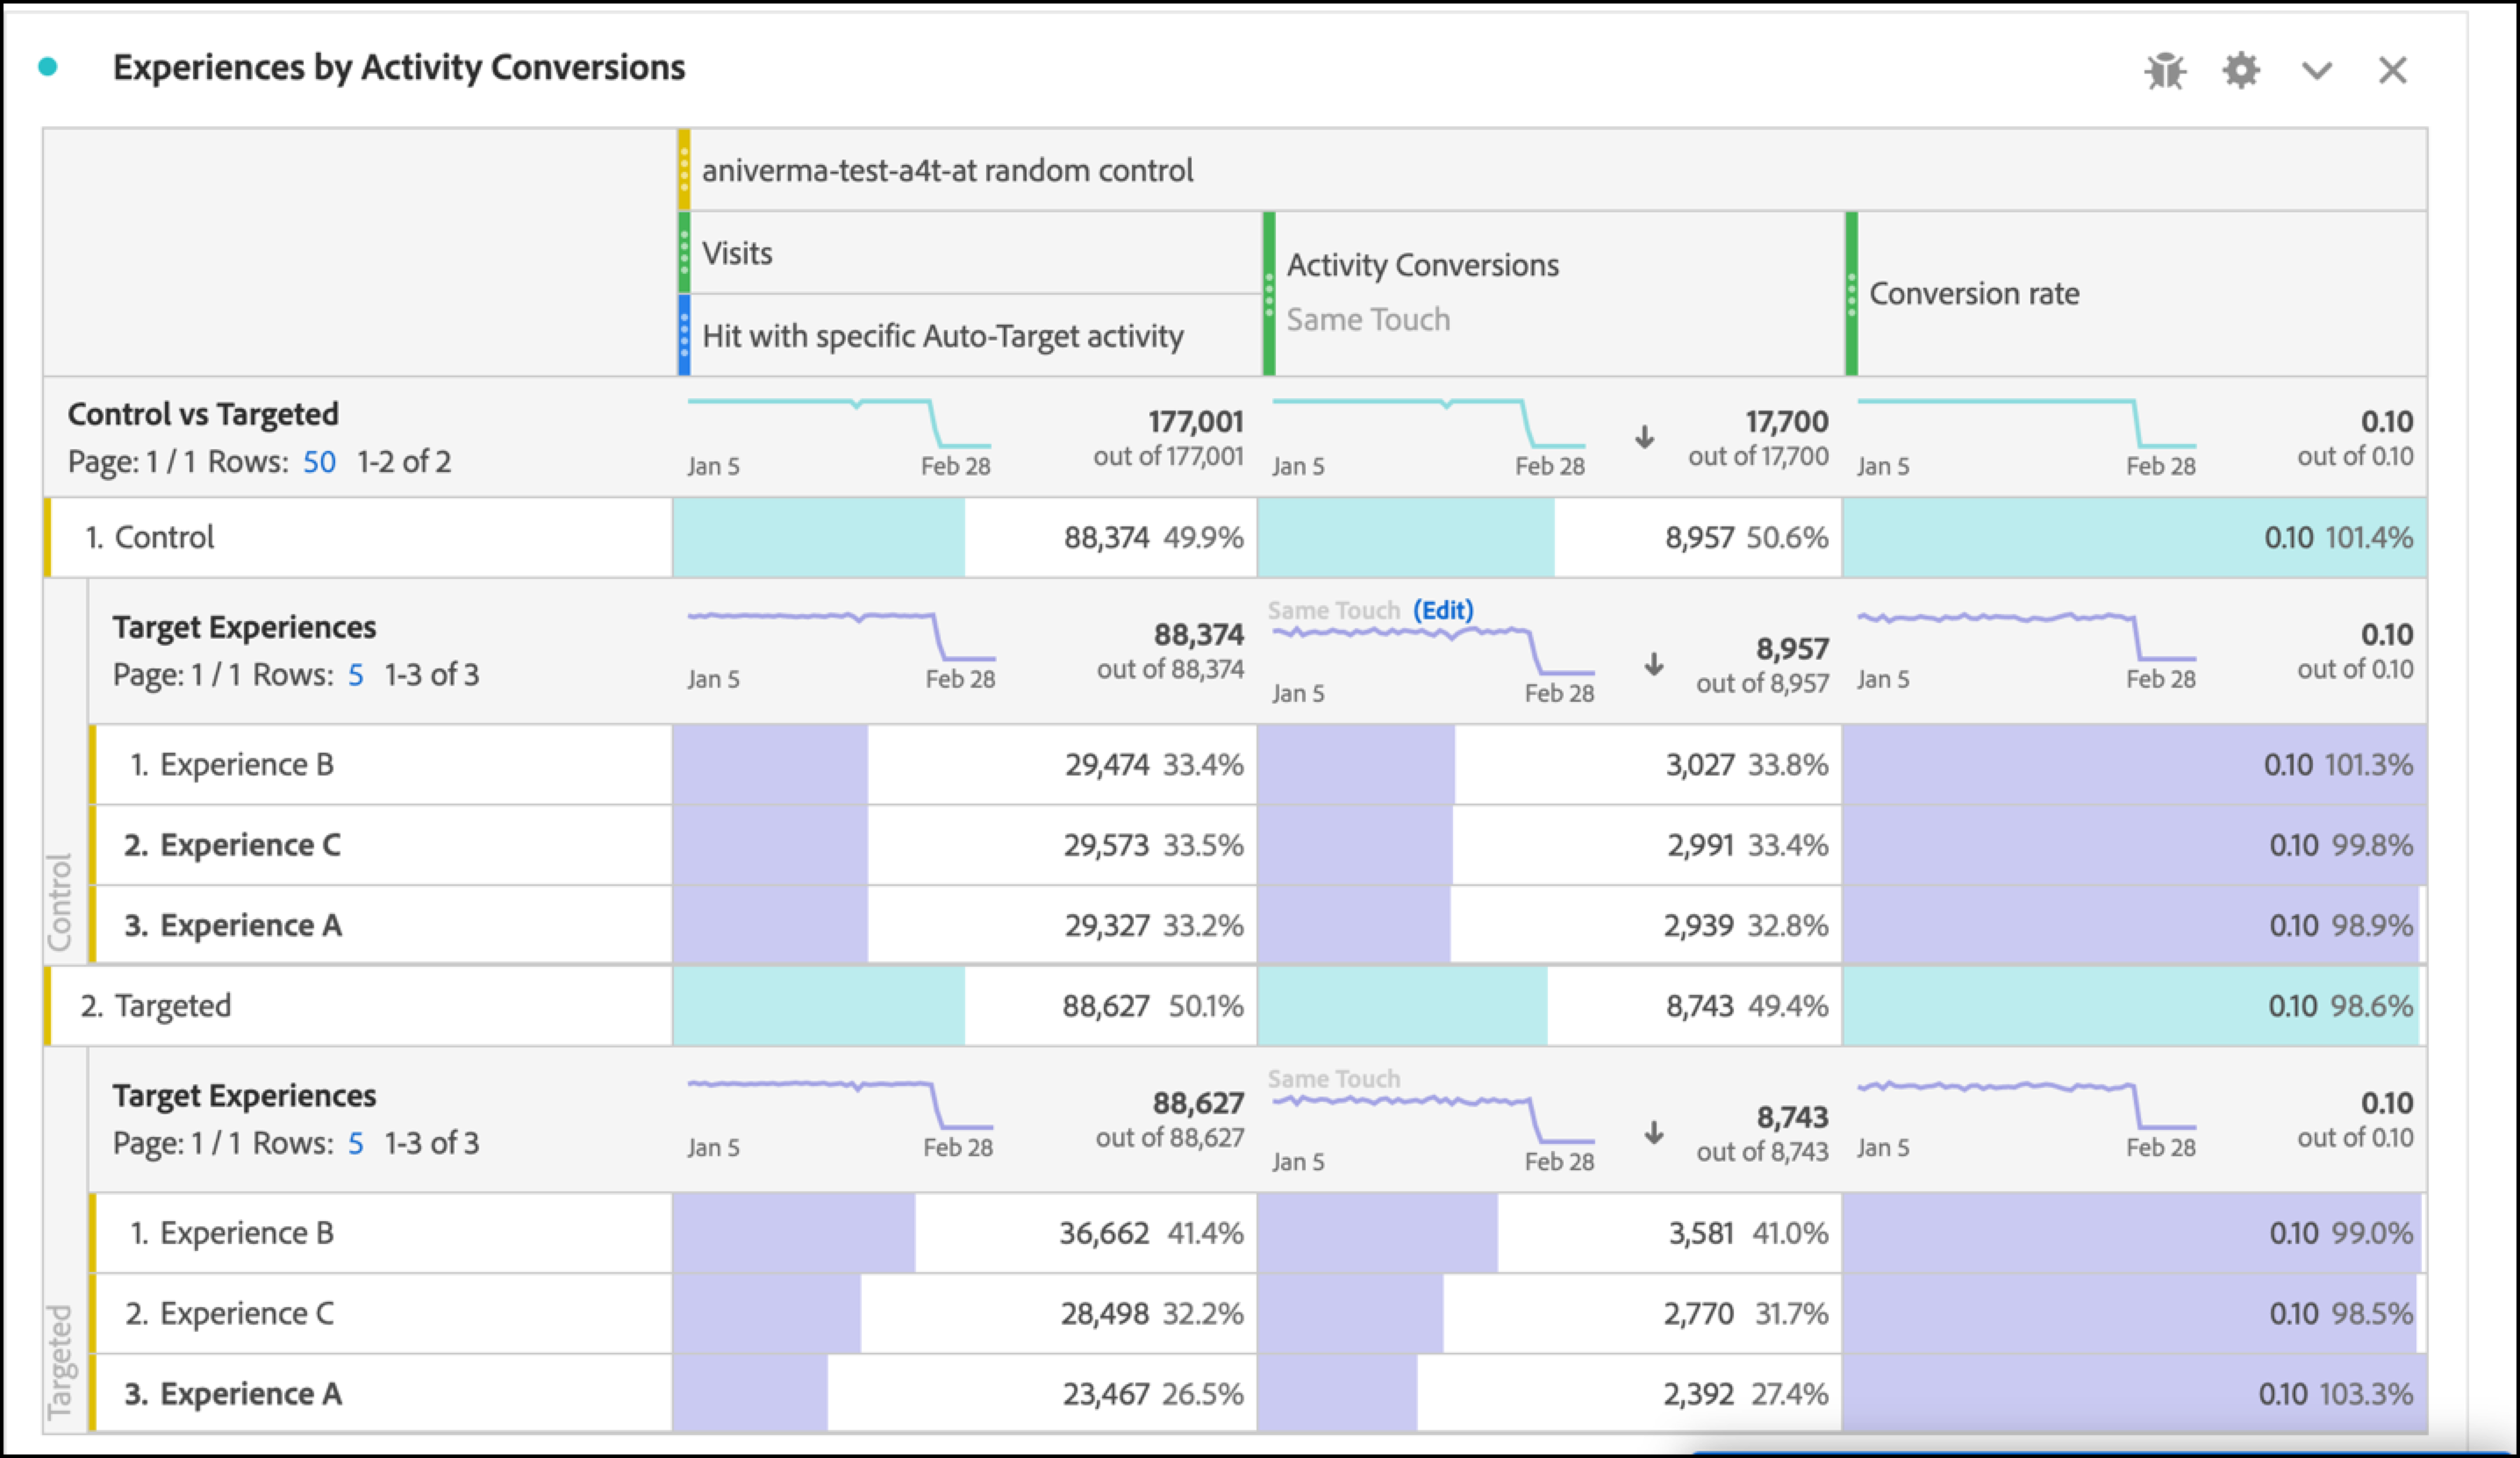Click the yellow drag handle on aniverma-test-a4t-at header
Viewport: 2520px width, 1458px height.
[684, 170]
